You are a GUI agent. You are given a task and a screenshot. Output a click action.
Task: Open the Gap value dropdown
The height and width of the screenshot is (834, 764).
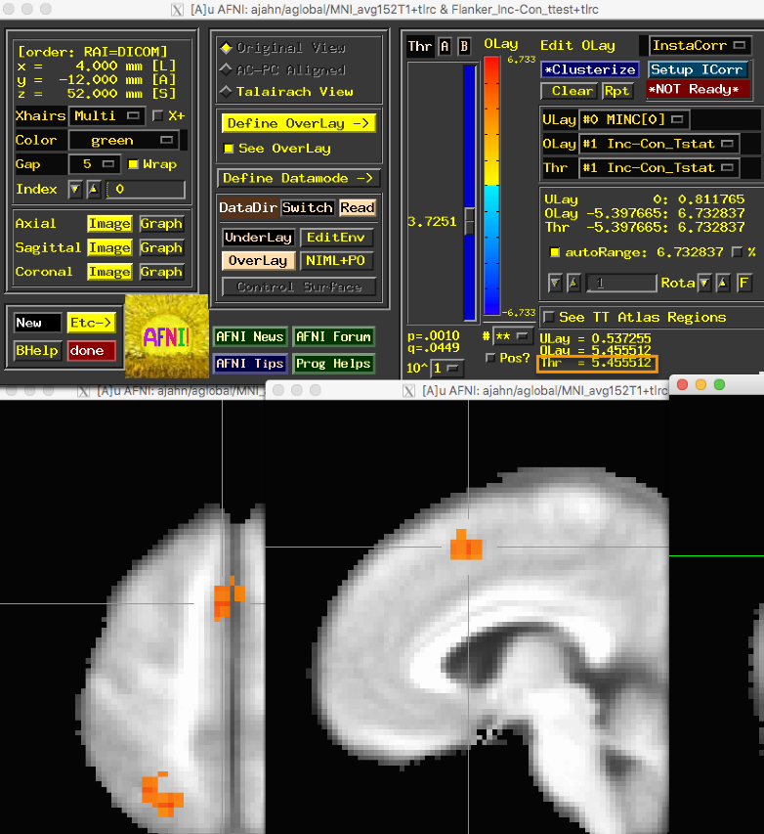(95, 164)
